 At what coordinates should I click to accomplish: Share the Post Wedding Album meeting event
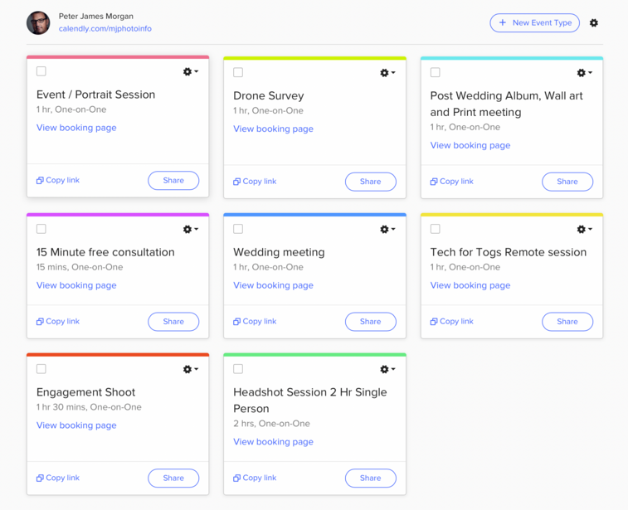tap(567, 182)
